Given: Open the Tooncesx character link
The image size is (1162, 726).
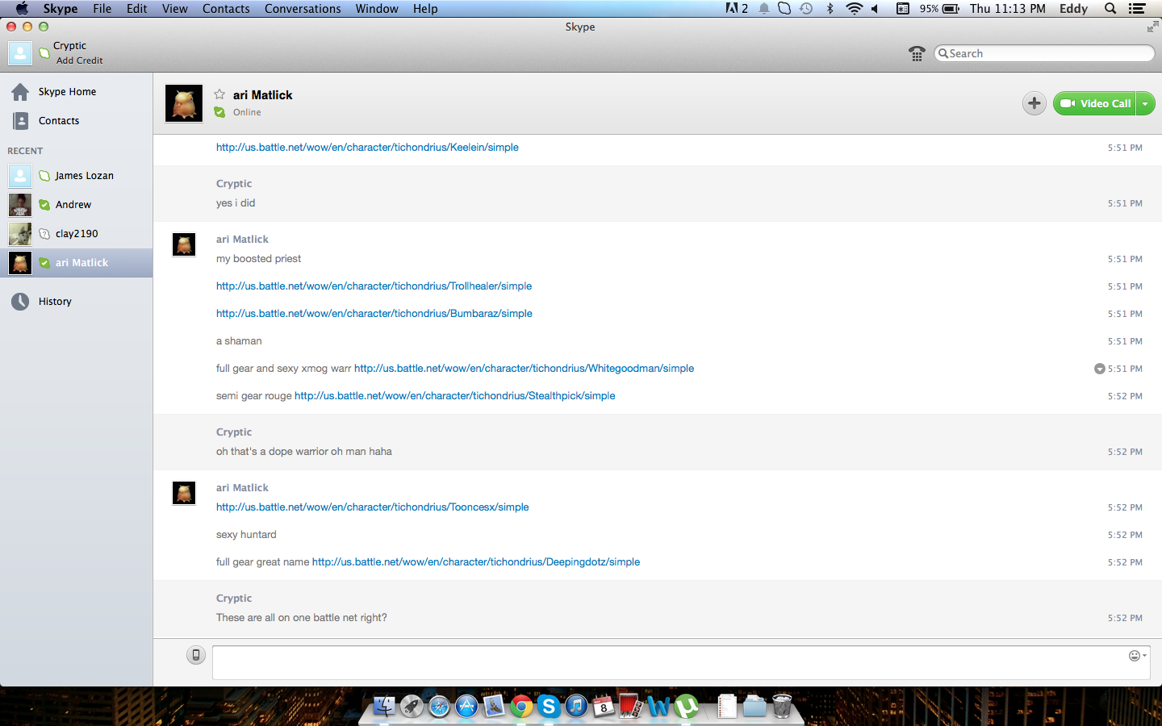Looking at the screenshot, I should [x=373, y=507].
